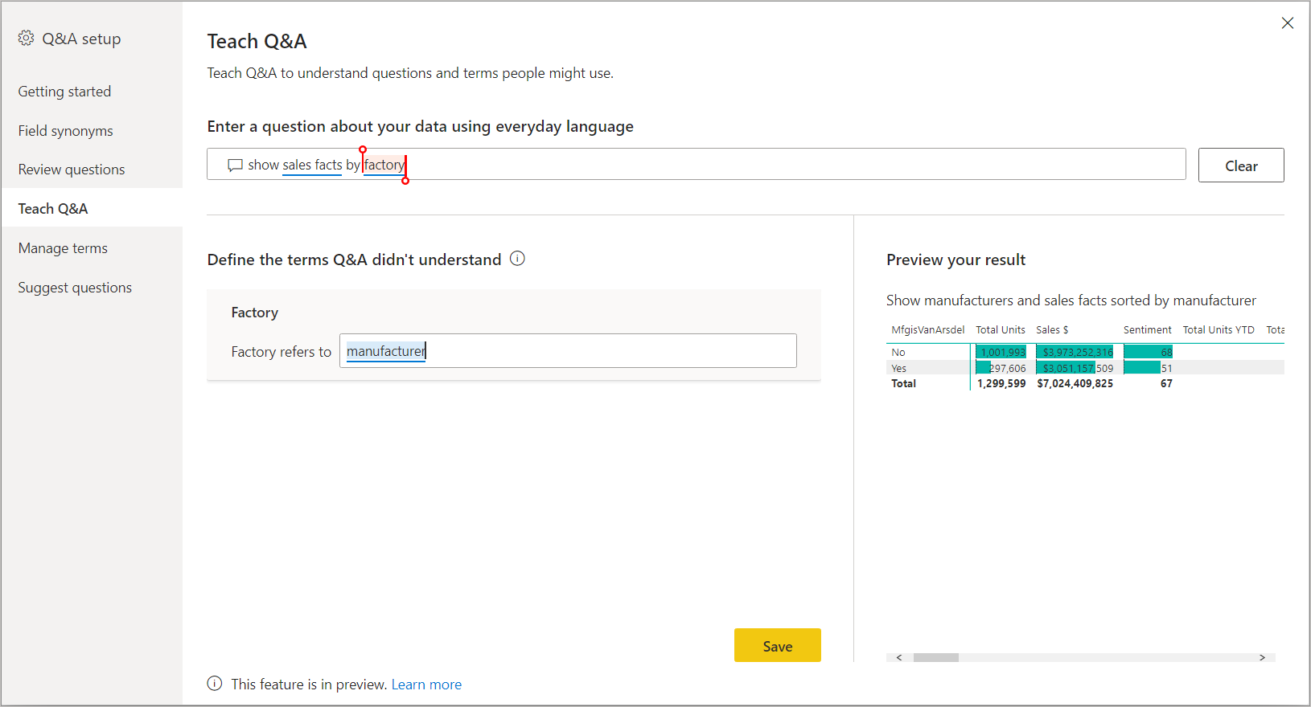Click the question input box

coord(697,164)
